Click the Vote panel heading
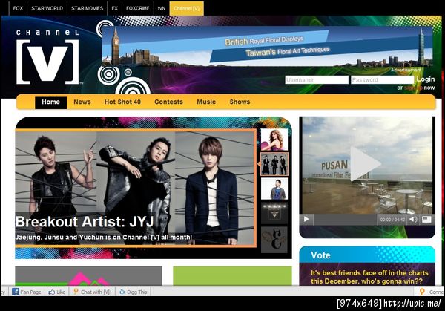Viewport: 445px width, 311px height. click(320, 255)
